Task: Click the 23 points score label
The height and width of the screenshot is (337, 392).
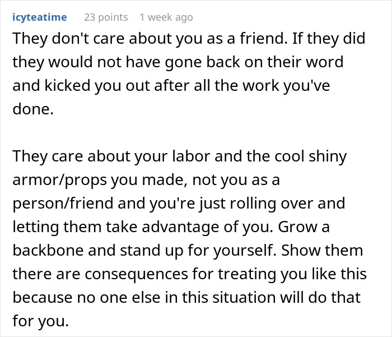Action: coord(106,17)
